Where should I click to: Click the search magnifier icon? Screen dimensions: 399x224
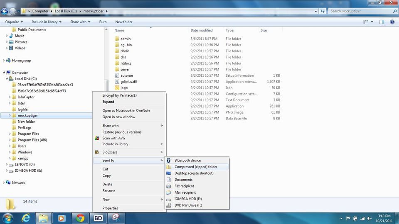pyautogui.click(x=395, y=11)
